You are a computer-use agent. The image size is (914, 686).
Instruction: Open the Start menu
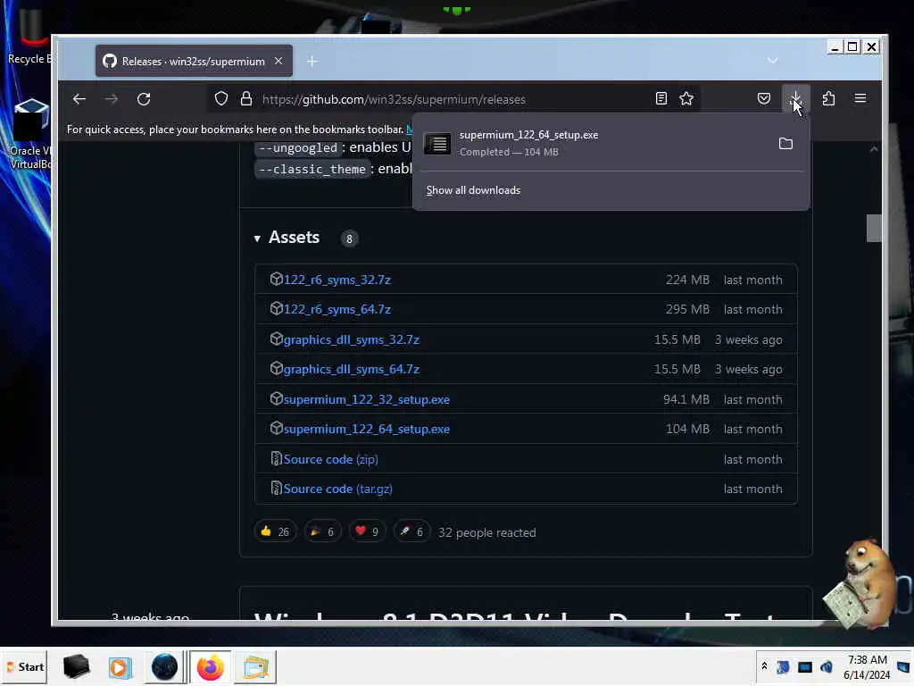pos(25,666)
